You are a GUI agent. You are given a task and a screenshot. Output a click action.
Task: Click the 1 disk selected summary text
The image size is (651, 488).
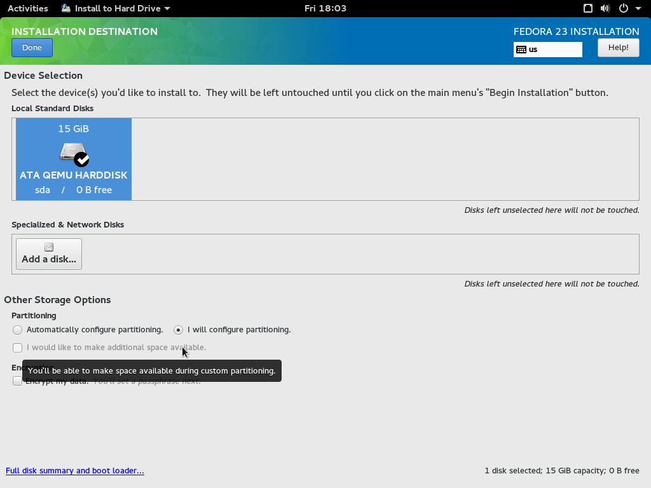(x=562, y=471)
